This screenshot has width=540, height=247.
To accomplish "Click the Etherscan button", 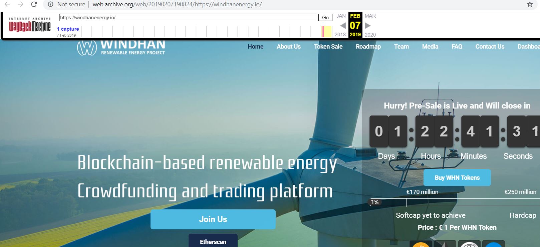I will 213,240.
